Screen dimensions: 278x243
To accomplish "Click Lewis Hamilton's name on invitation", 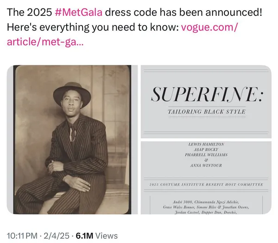I will [x=206, y=144].
